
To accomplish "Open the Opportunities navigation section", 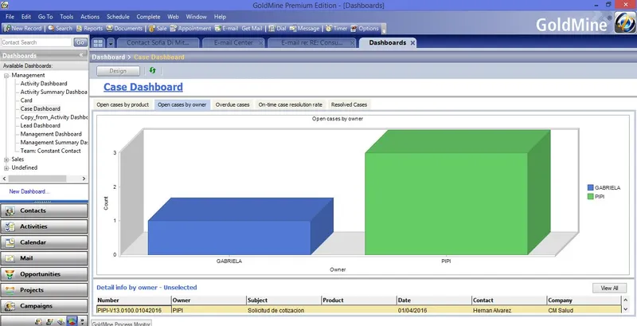I will tap(44, 274).
